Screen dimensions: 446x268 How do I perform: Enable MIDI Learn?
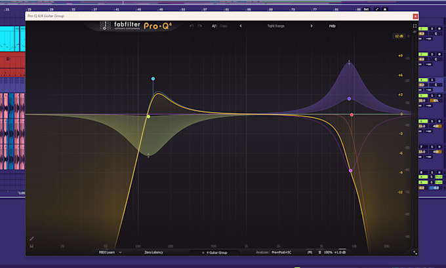[x=107, y=252]
